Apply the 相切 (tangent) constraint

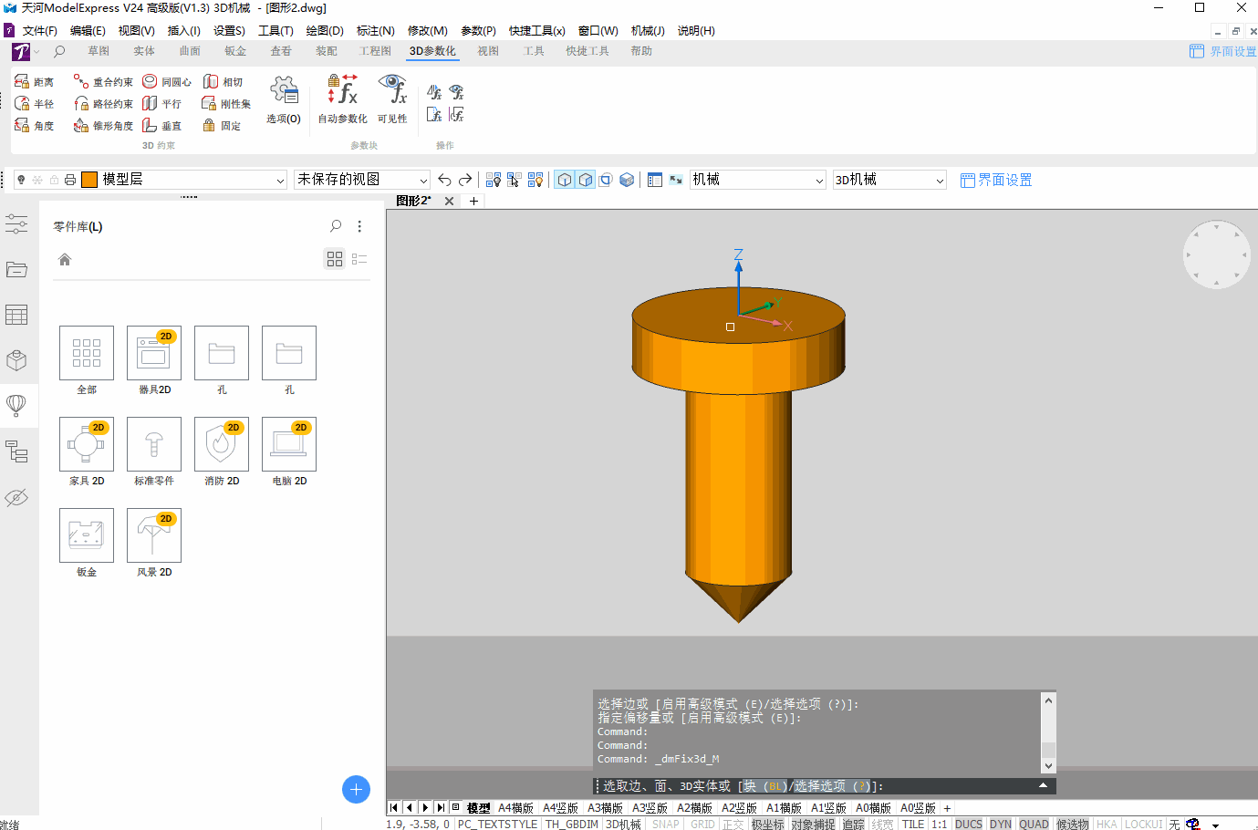tap(224, 82)
